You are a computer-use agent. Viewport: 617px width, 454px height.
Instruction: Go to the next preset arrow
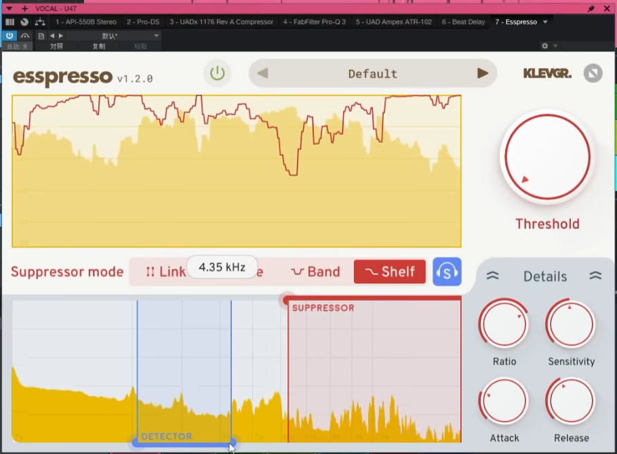[483, 73]
